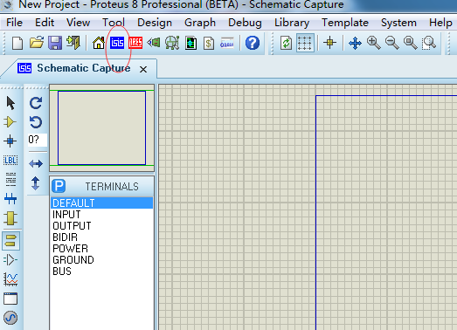
Task: Close project using the door icon
Action: [x=73, y=43]
